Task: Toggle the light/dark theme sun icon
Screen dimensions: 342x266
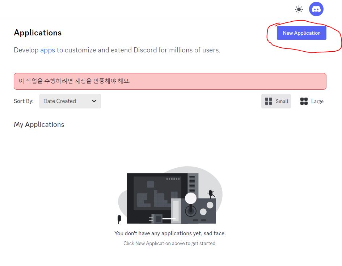Action: pos(299,9)
